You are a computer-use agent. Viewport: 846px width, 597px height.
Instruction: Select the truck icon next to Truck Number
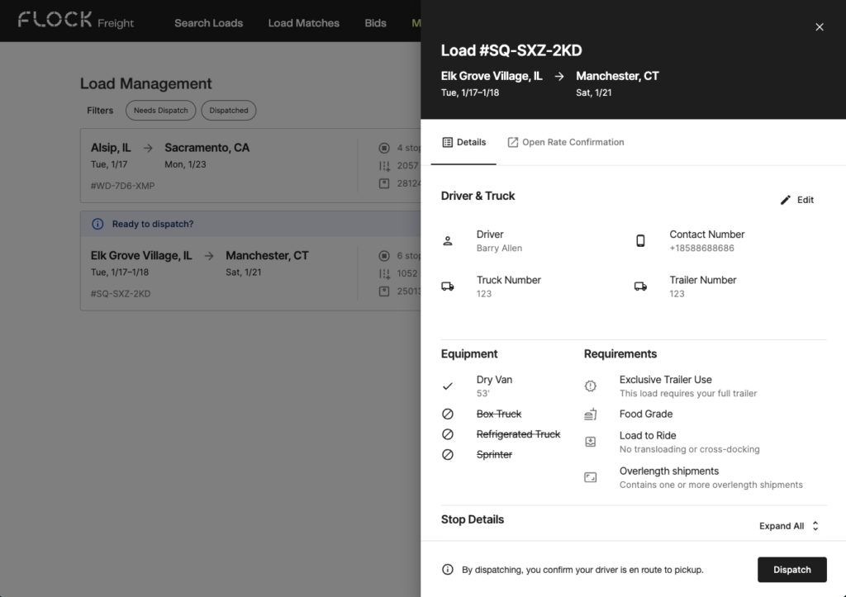[x=448, y=286]
